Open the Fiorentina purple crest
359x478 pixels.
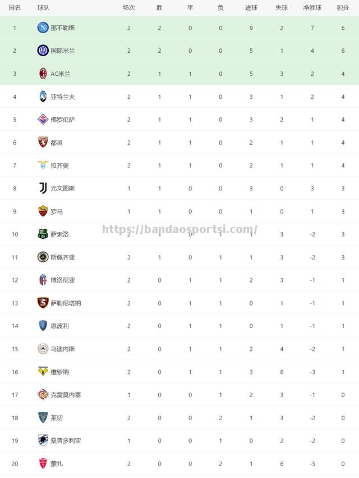[x=43, y=120]
